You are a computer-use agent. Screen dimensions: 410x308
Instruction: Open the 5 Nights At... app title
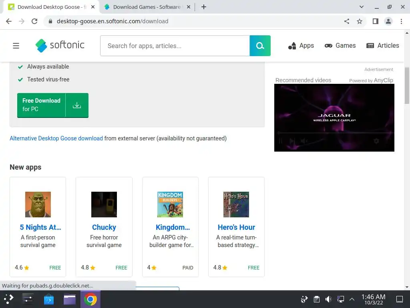(x=40, y=227)
